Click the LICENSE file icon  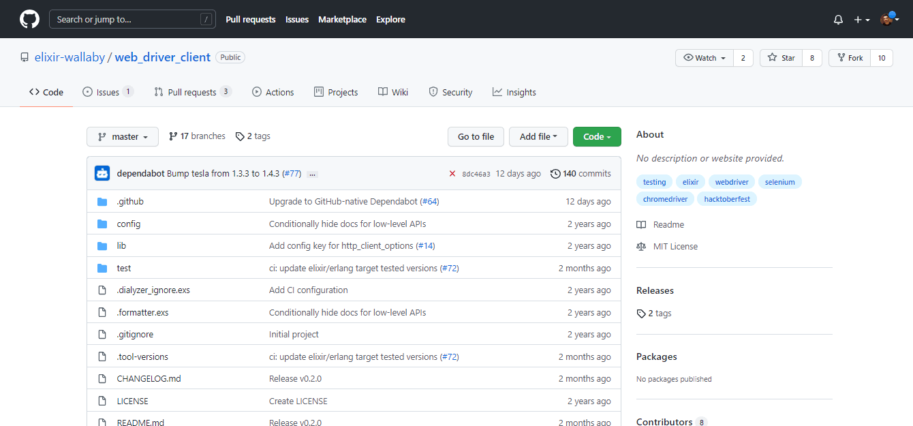coord(102,401)
